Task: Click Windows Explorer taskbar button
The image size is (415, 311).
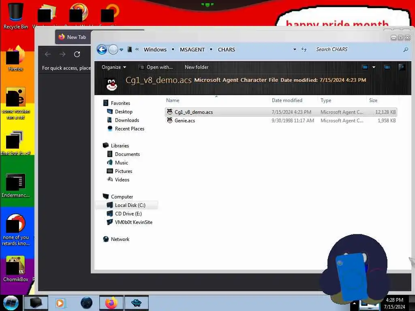Action: tap(36, 303)
